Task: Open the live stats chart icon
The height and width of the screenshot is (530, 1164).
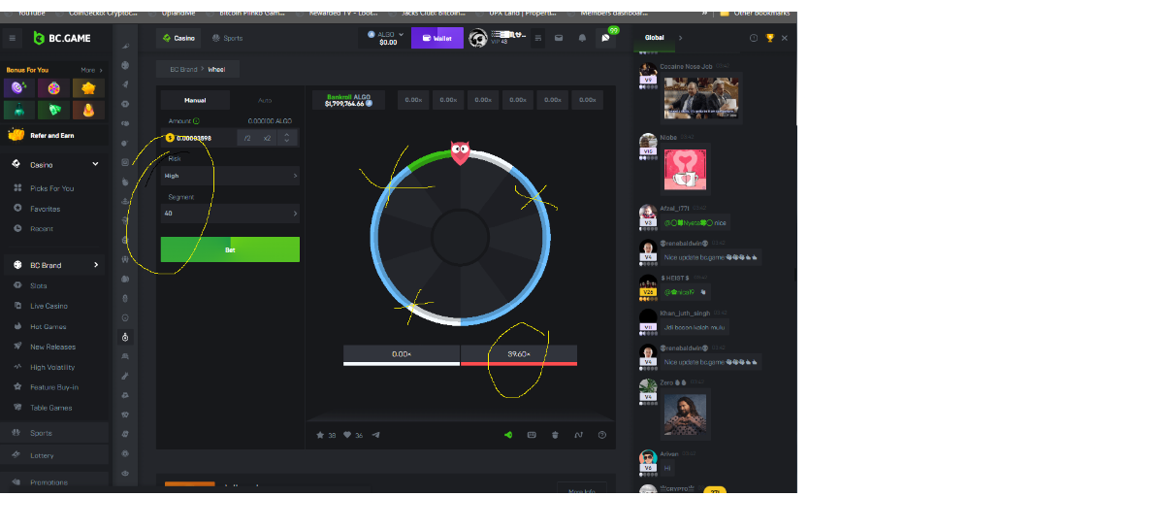Action: click(578, 435)
